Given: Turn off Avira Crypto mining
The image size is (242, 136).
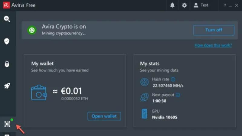Looking at the screenshot, I should tap(214, 30).
